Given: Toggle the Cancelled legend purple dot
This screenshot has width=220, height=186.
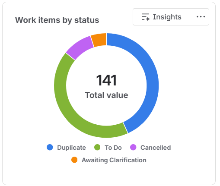Looking at the screenshot, I should point(133,147).
